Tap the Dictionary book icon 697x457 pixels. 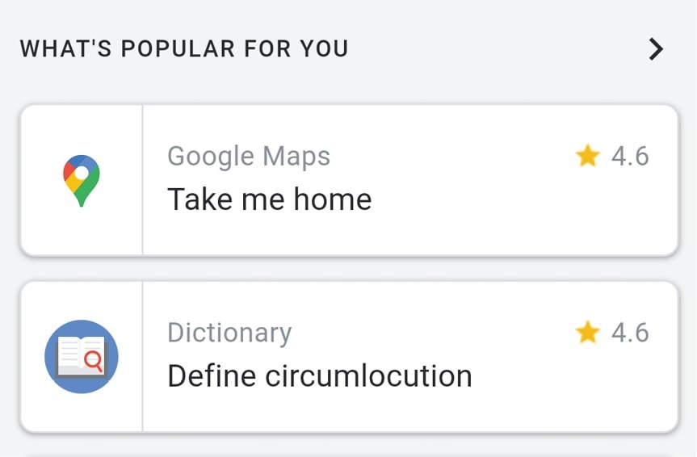tap(81, 357)
